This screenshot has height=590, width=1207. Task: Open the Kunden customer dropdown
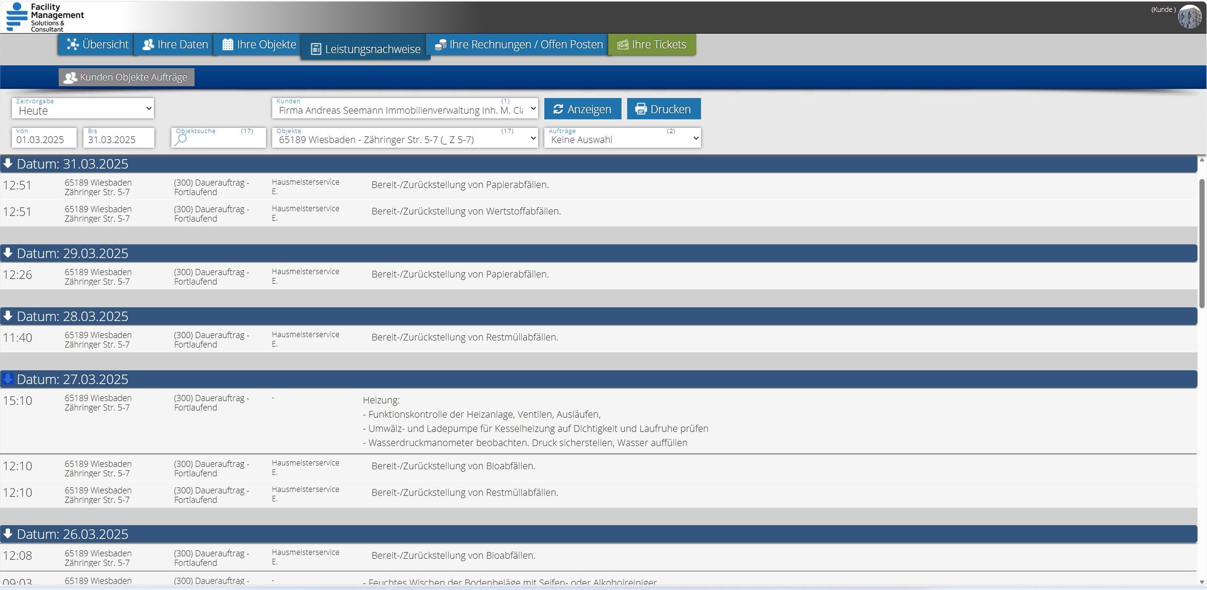point(405,108)
